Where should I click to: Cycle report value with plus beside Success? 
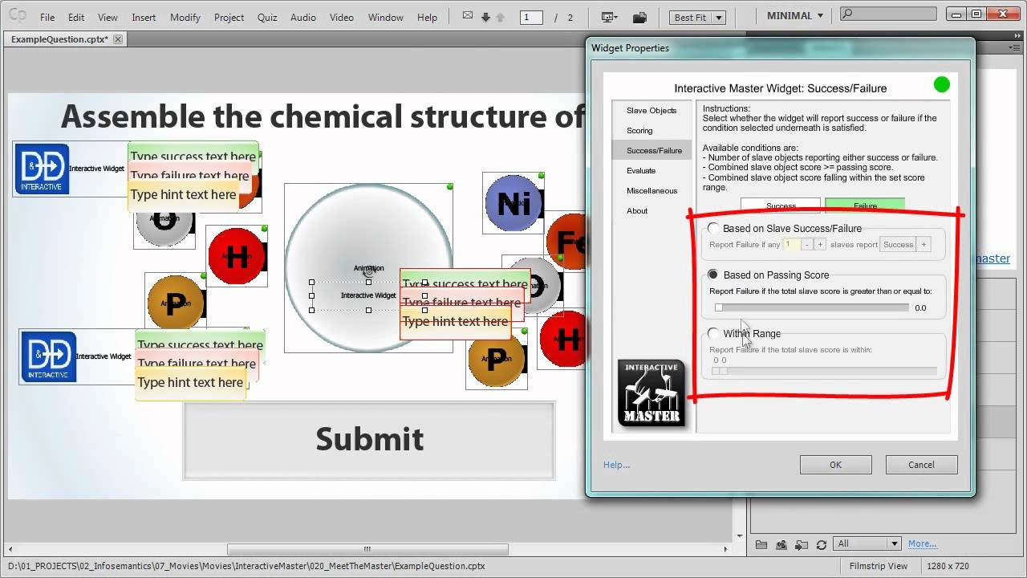pos(923,245)
